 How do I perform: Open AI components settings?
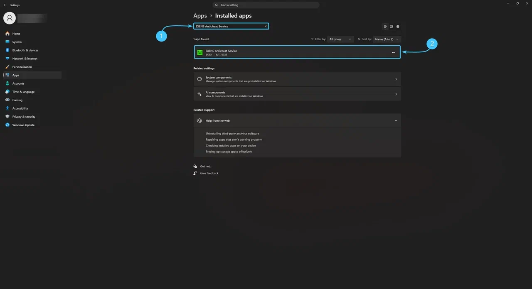coord(297,94)
